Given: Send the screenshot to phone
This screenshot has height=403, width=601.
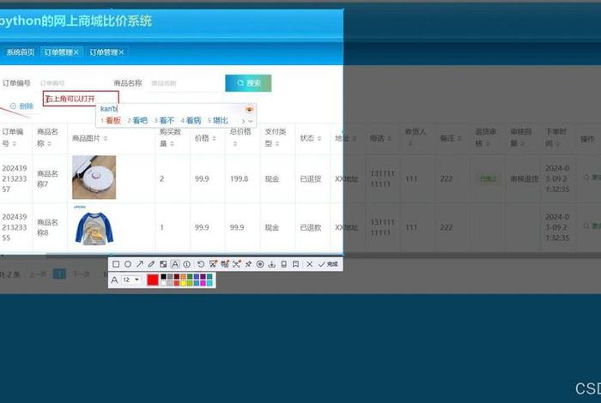Looking at the screenshot, I should click(283, 264).
